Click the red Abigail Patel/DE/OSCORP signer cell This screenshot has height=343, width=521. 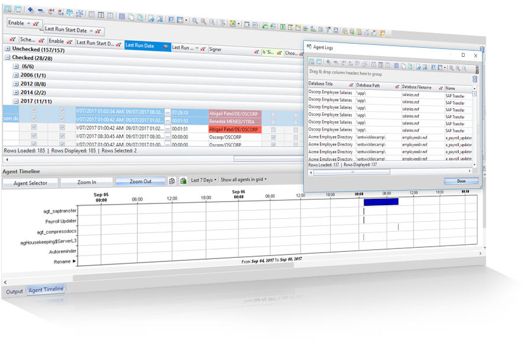coord(235,130)
